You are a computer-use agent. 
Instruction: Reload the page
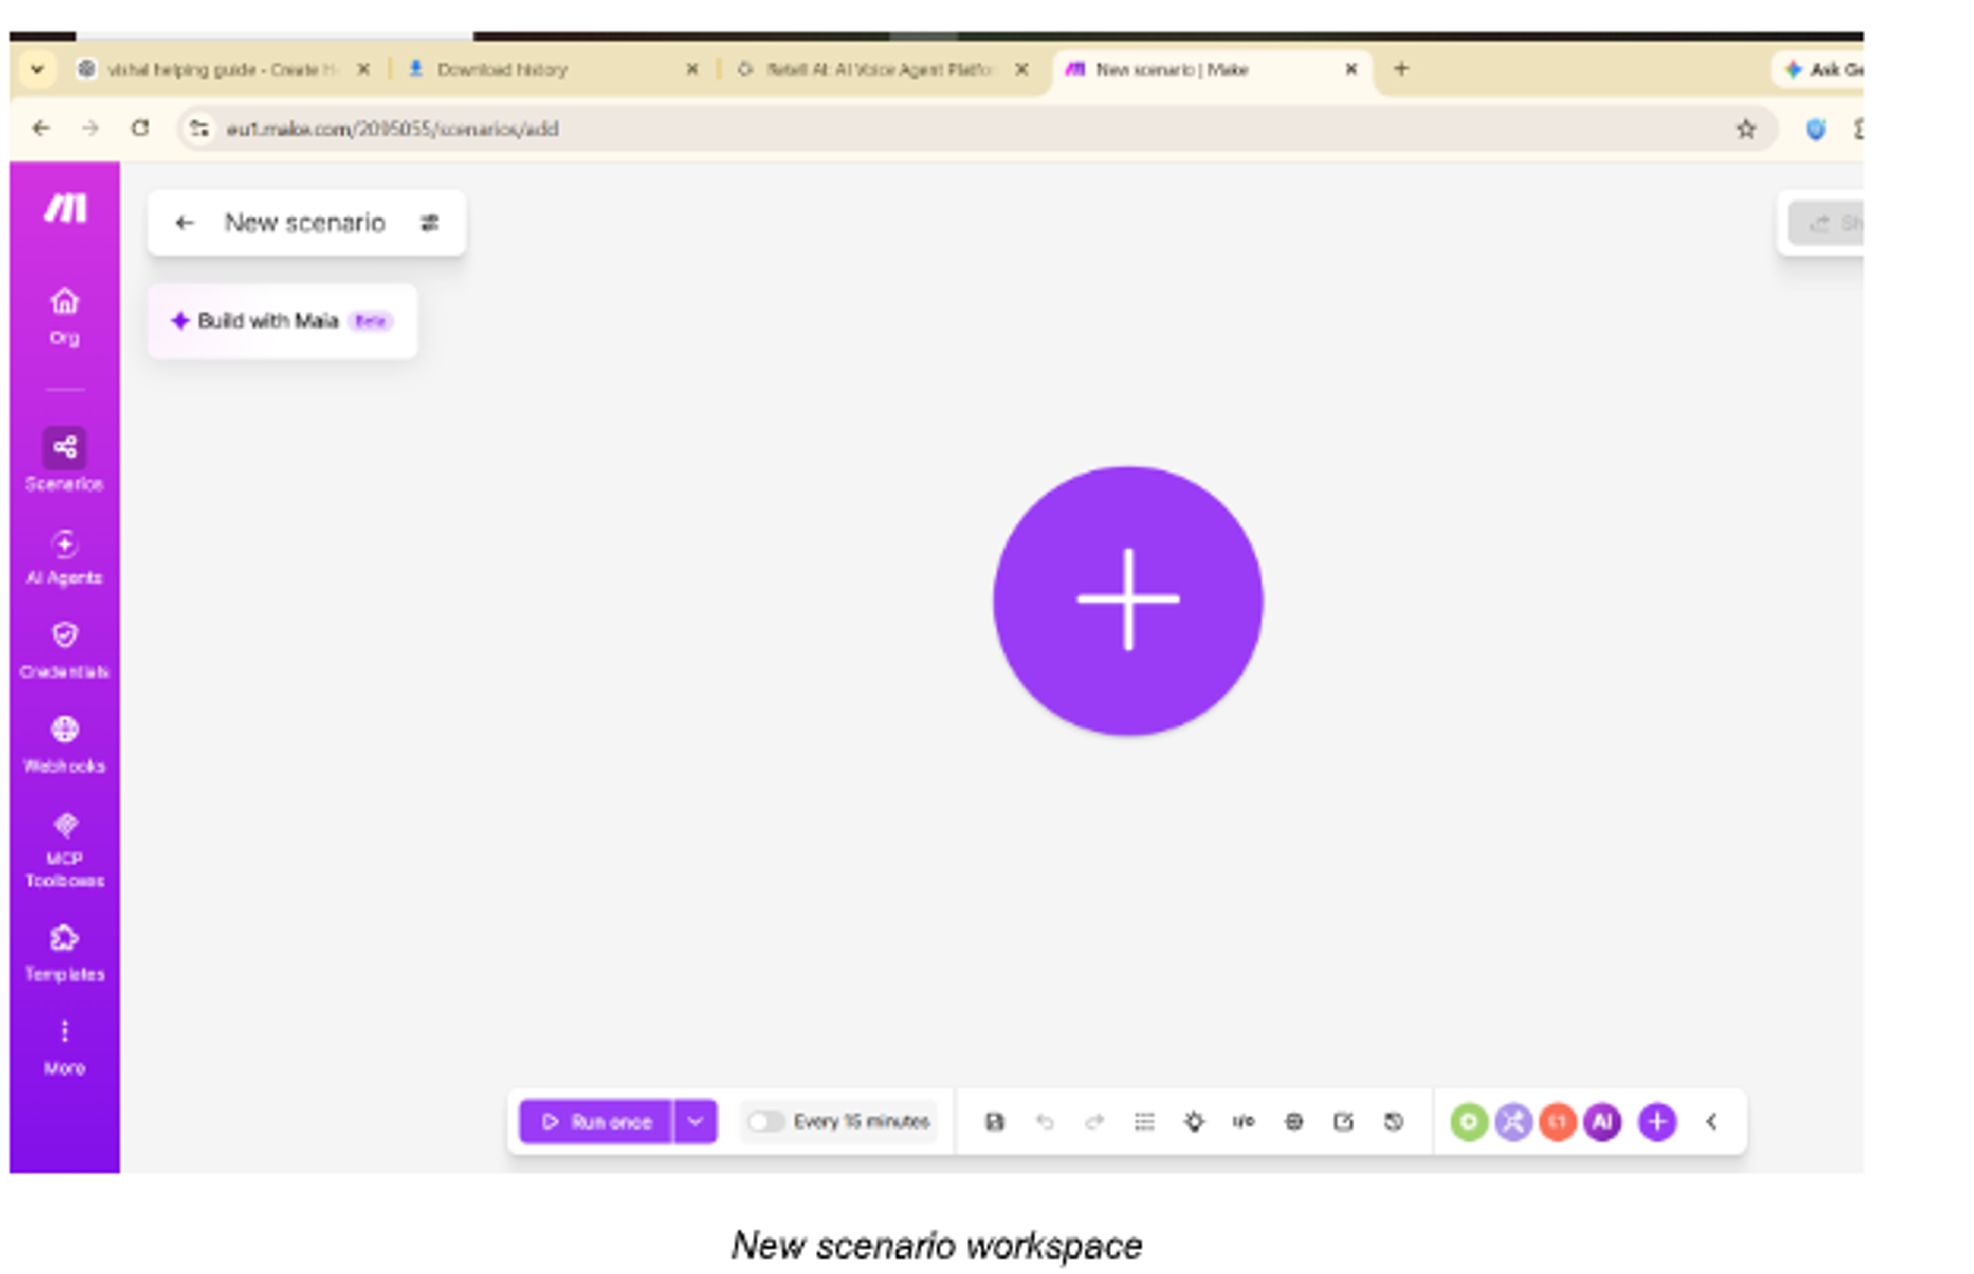[140, 128]
